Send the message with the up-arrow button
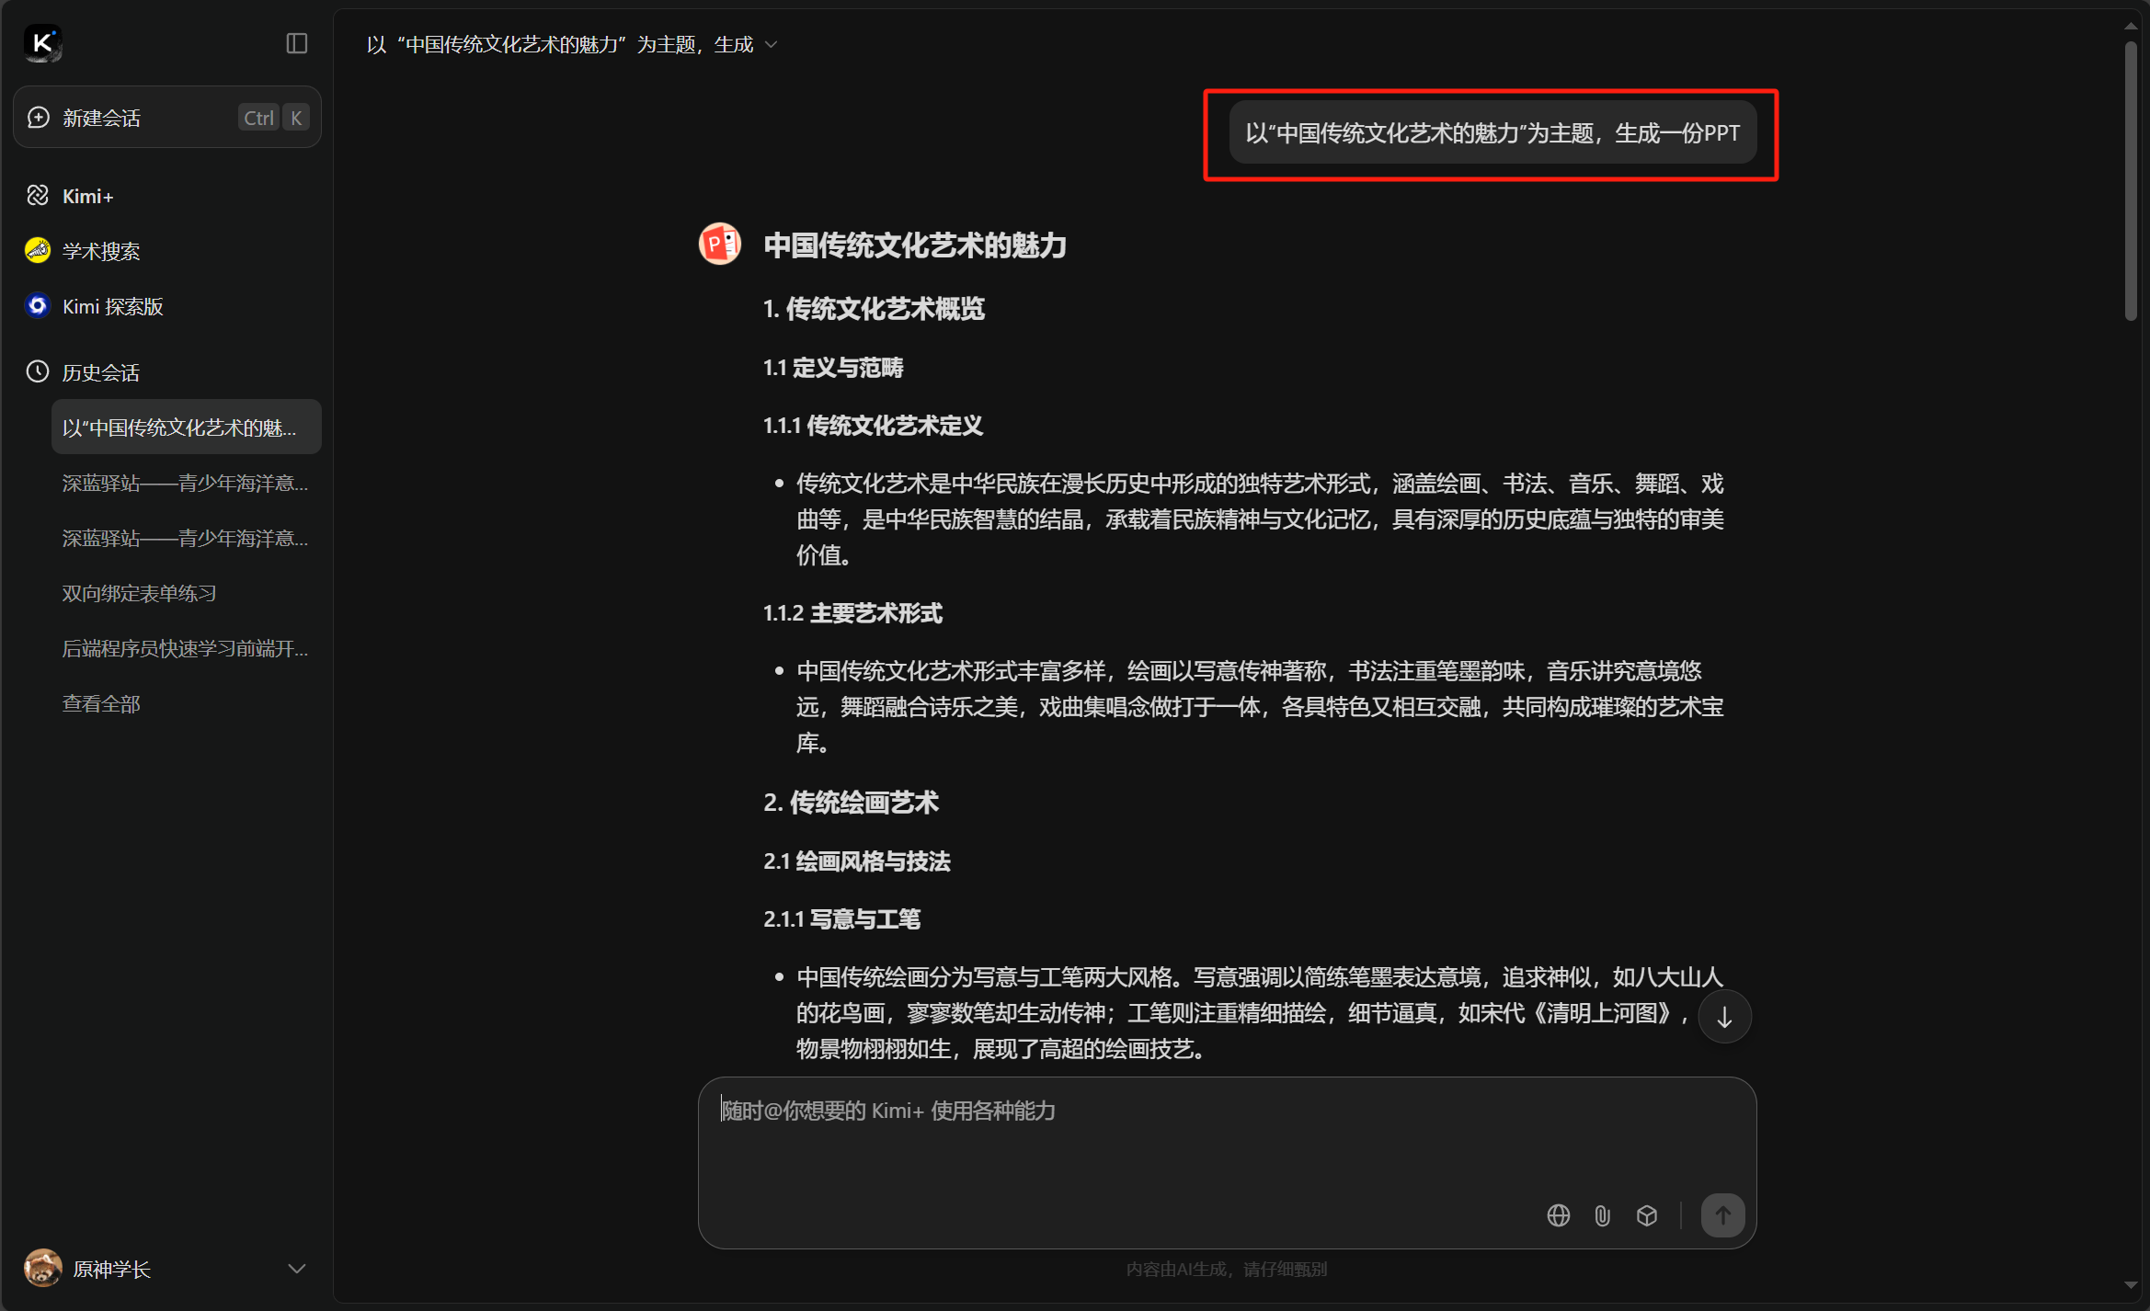The width and height of the screenshot is (2150, 1311). [x=1722, y=1215]
